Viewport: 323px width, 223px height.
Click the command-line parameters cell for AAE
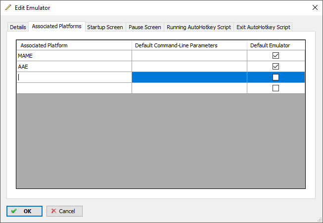(189, 67)
